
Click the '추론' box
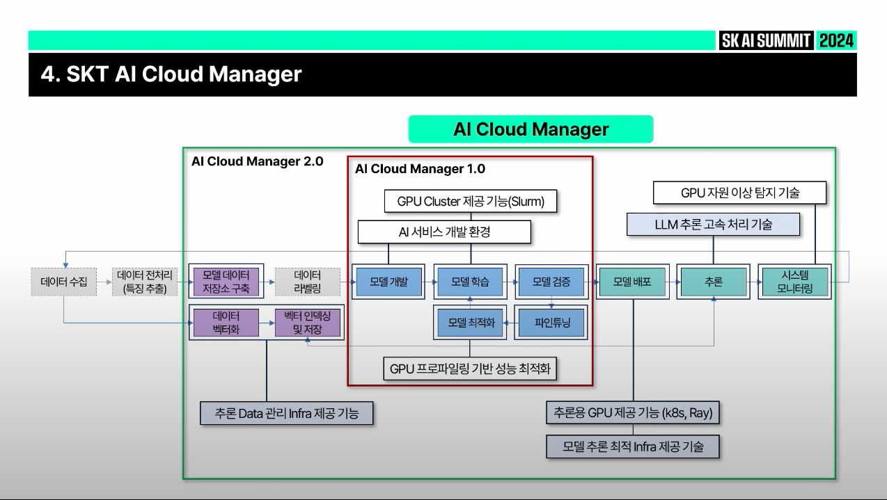point(714,282)
